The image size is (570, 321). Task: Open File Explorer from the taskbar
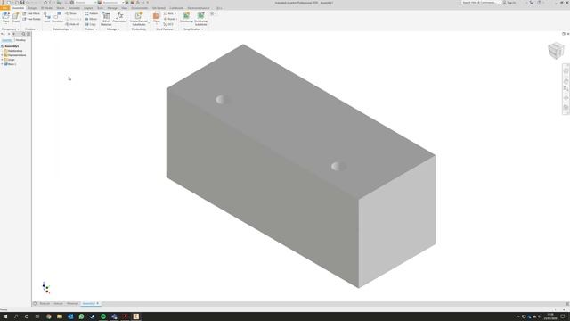pos(60,317)
